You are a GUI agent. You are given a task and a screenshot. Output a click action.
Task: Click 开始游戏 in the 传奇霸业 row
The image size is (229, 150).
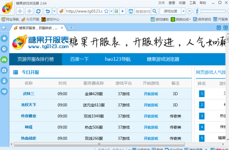[151, 116]
